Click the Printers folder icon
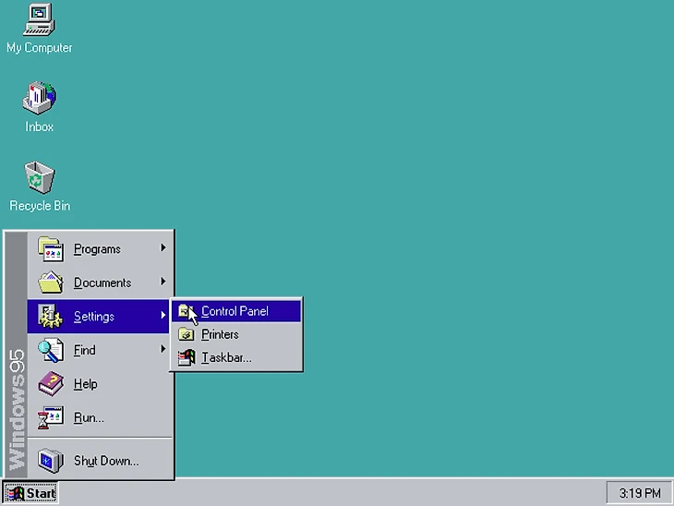Viewport: 674px width, 506px height. (x=187, y=334)
